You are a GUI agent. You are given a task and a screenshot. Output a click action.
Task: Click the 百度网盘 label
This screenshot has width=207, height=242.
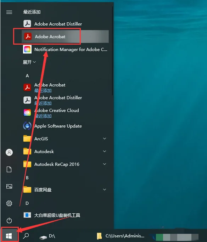click(43, 190)
